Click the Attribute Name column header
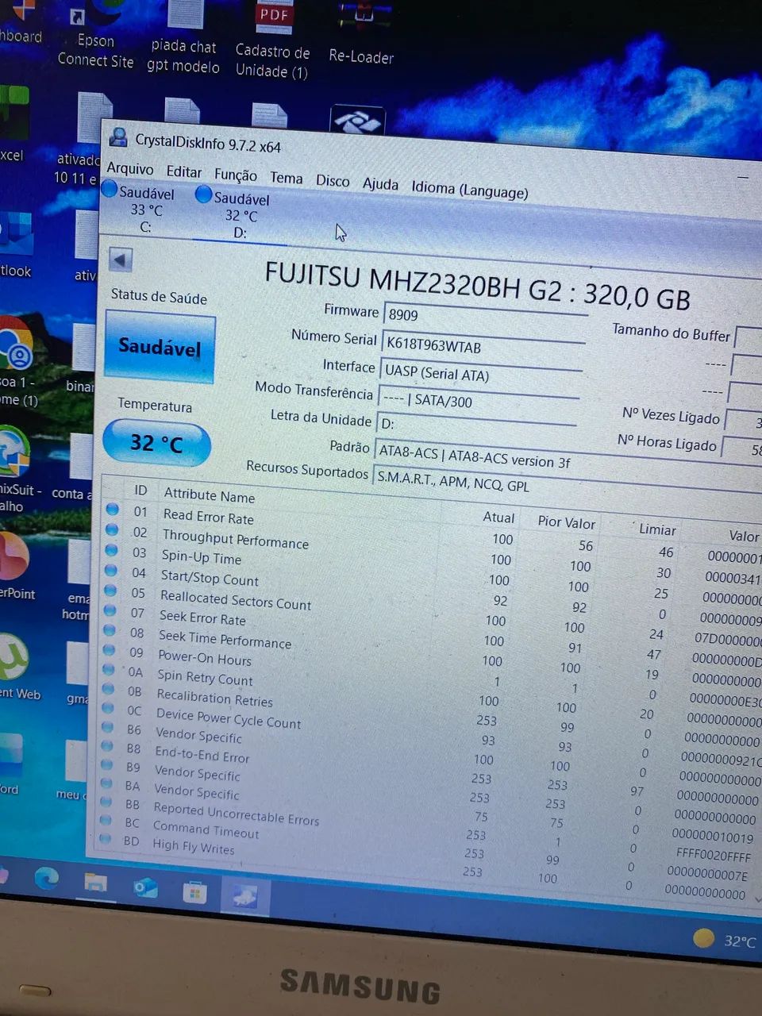Screen dimensions: 762x1016 pyautogui.click(x=210, y=495)
